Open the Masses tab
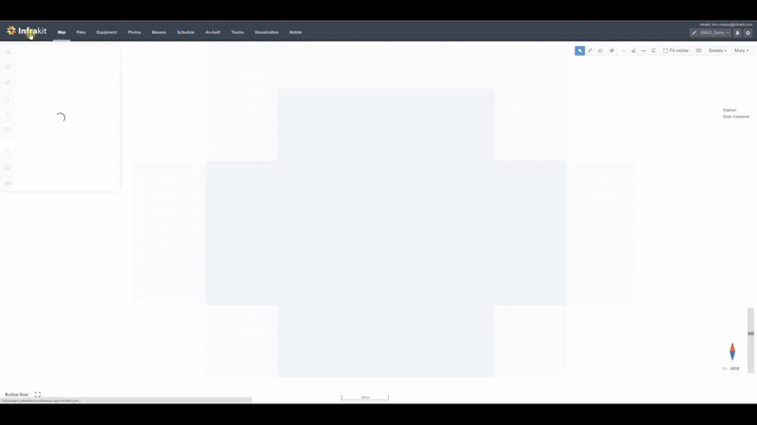757x425 pixels. (x=159, y=32)
